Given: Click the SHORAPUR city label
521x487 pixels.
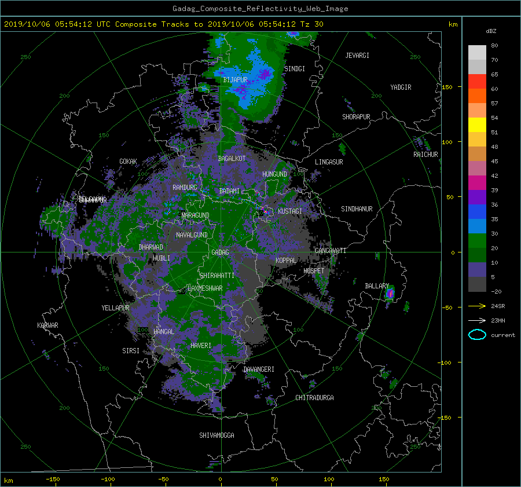Looking at the screenshot, I should pos(356,117).
